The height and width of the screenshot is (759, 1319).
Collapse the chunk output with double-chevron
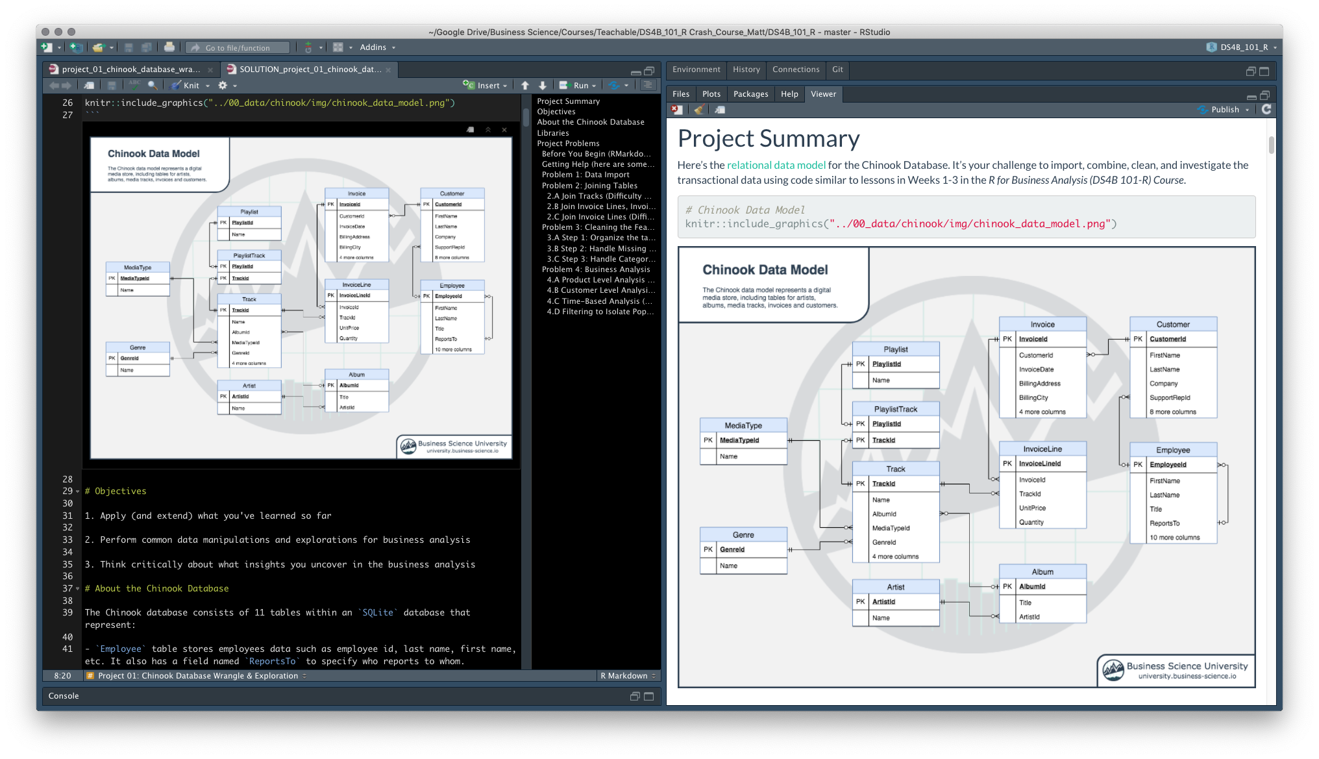[x=488, y=130]
